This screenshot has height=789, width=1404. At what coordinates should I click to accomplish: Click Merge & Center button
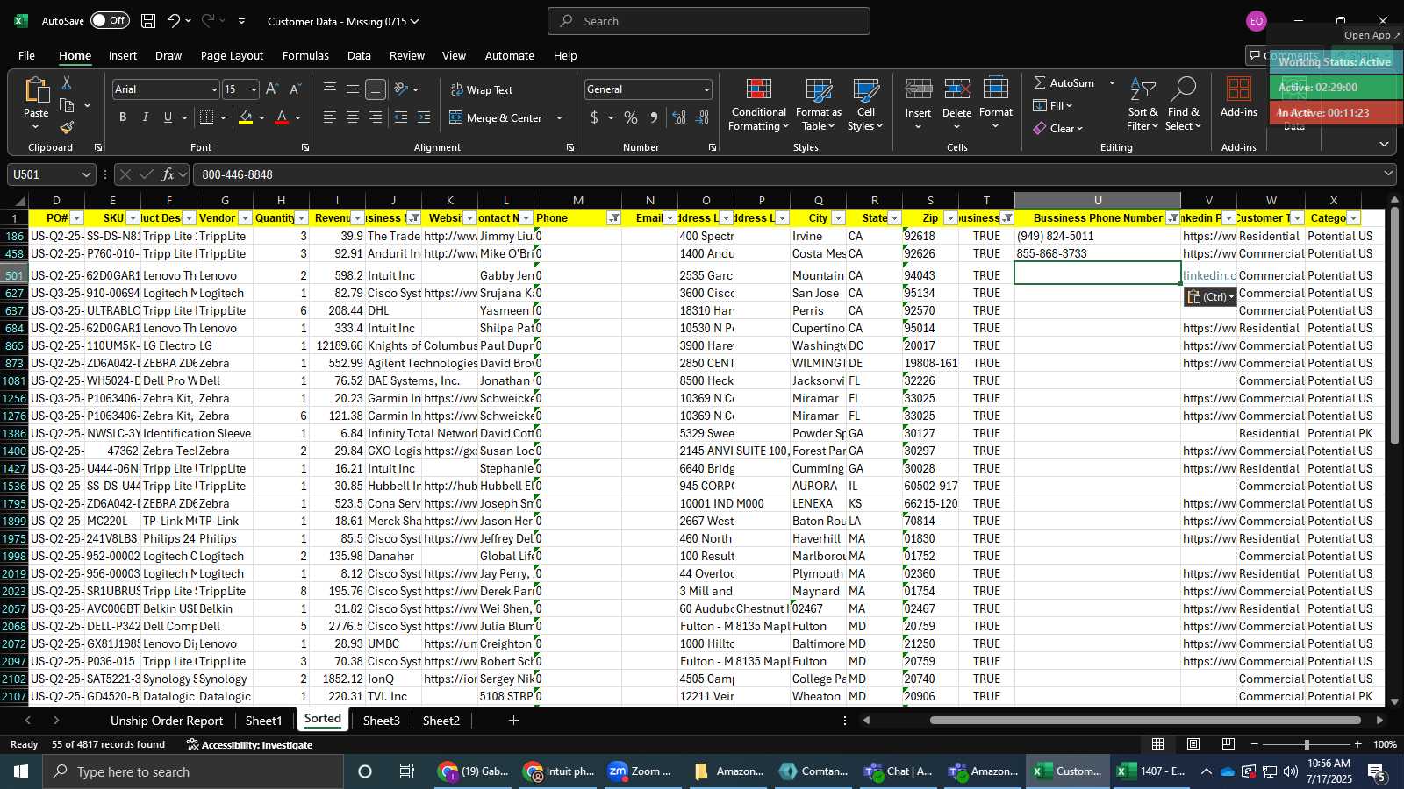pos(496,117)
